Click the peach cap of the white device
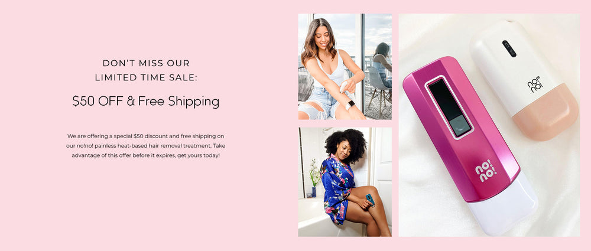The width and height of the screenshot is (591, 251). click(547, 112)
